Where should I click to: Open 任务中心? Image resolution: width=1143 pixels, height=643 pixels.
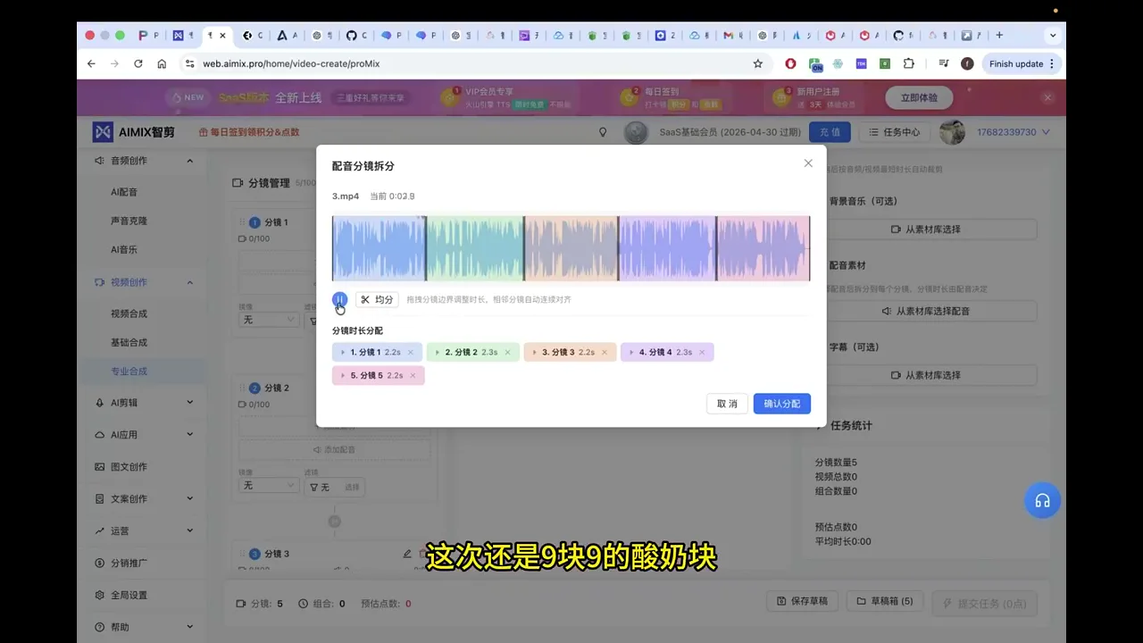[x=894, y=132]
